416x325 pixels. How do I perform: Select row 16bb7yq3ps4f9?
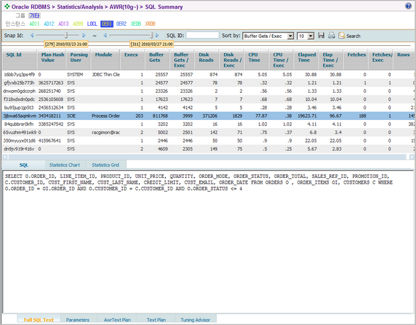click(x=208, y=74)
